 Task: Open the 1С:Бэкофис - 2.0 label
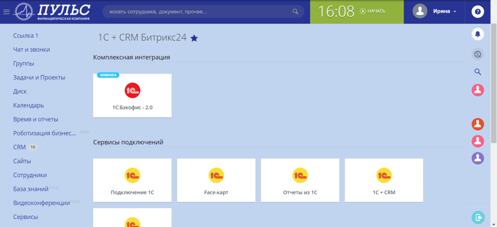[133, 107]
